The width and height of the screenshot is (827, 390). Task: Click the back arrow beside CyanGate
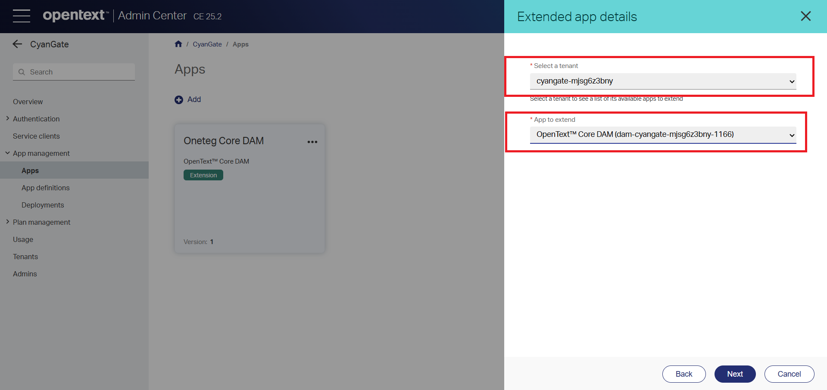point(17,44)
